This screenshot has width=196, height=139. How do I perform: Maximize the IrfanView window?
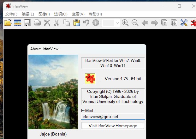click(x=179, y=6)
